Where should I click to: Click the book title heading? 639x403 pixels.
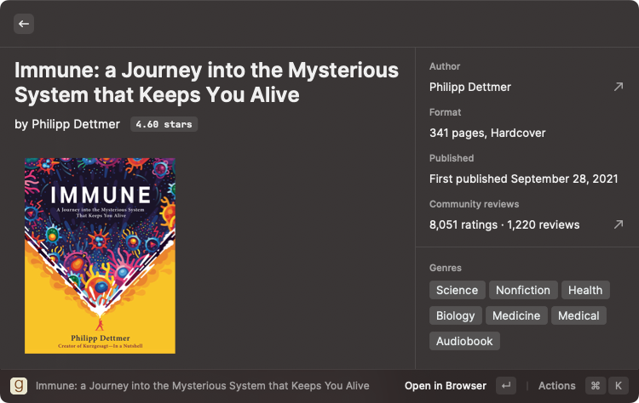click(207, 82)
